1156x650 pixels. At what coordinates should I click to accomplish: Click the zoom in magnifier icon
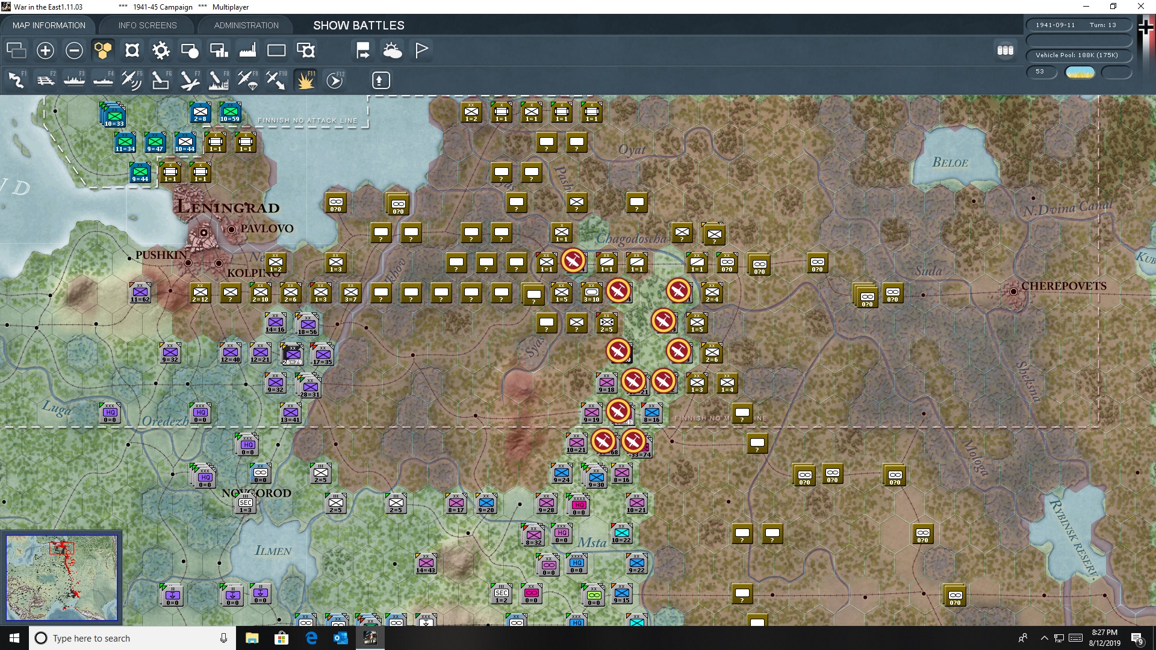point(45,51)
